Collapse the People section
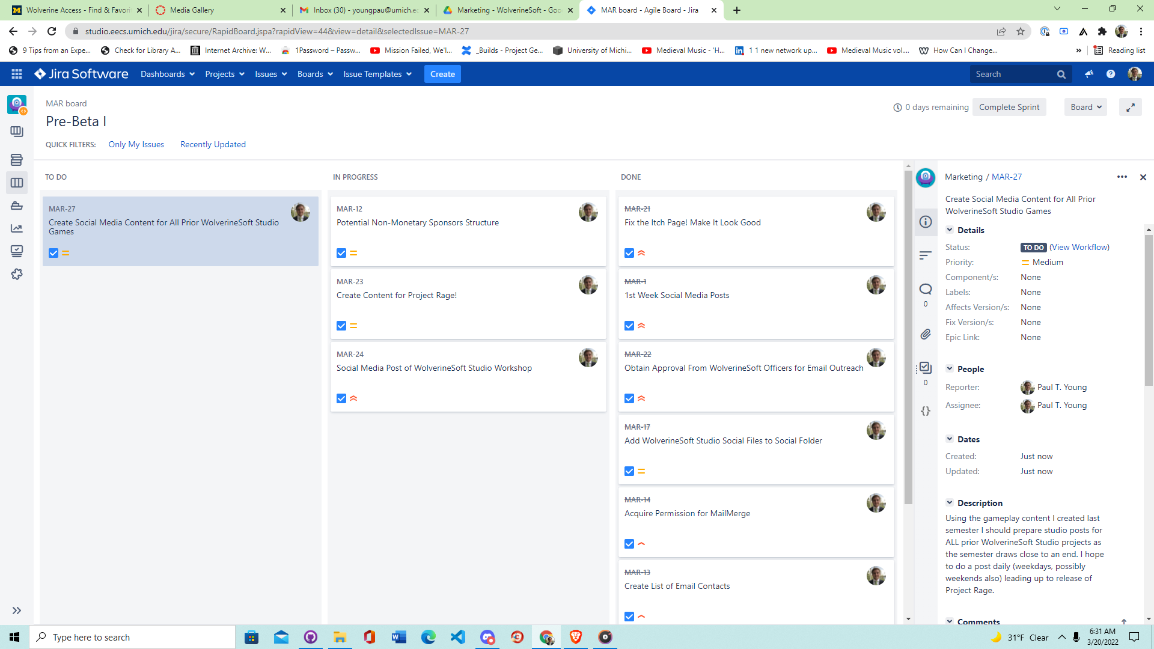Viewport: 1154px width, 649px height. coord(950,369)
